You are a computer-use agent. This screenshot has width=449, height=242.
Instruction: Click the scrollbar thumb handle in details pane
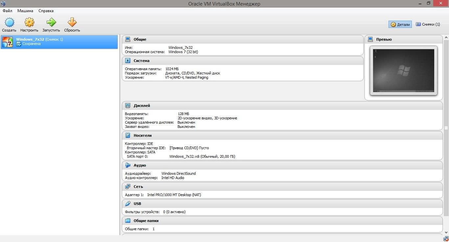446,128
